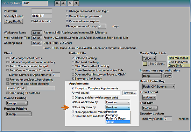Image resolution: width=191 pixels, height=132 pixels.
Task: Select Status in the dropdown list
Action: [x=118, y=122]
